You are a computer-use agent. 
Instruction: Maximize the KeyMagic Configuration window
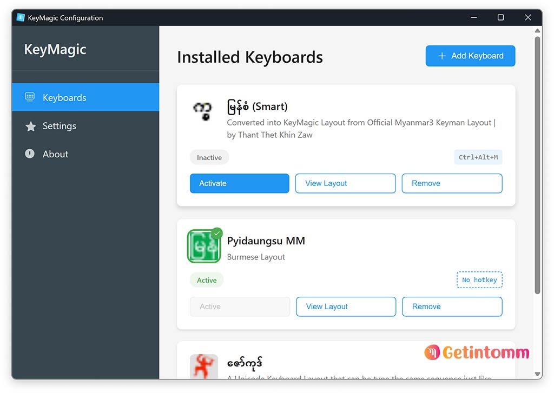coord(500,17)
